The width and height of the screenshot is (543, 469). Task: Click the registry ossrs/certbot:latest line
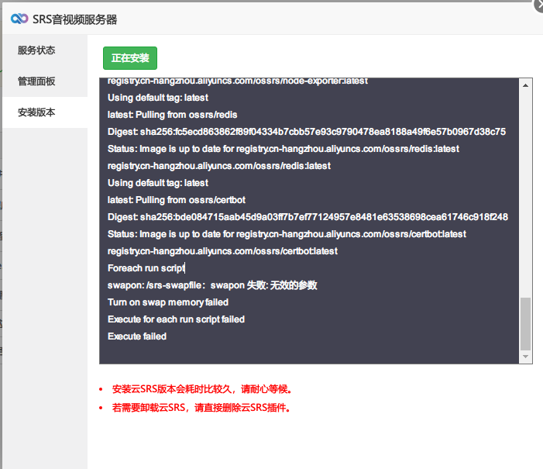(222, 251)
